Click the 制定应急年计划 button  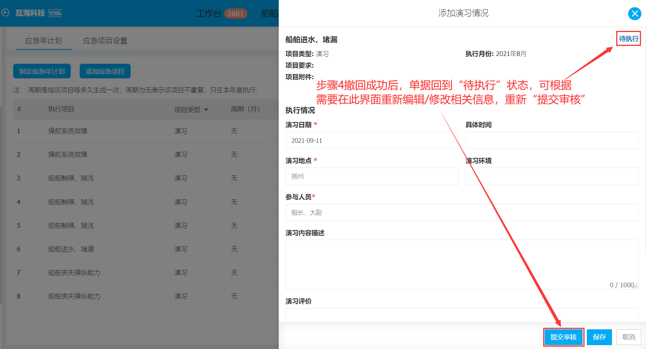tap(42, 71)
